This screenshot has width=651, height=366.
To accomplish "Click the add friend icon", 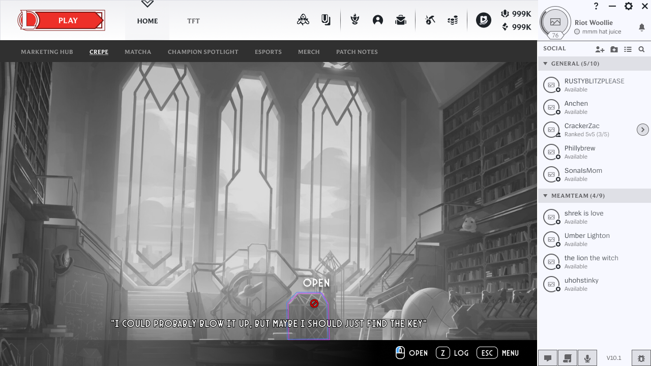I will (600, 49).
